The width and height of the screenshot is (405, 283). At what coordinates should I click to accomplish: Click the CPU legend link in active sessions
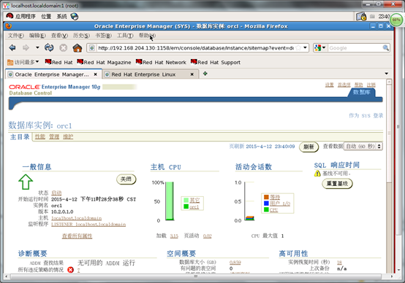(x=274, y=210)
